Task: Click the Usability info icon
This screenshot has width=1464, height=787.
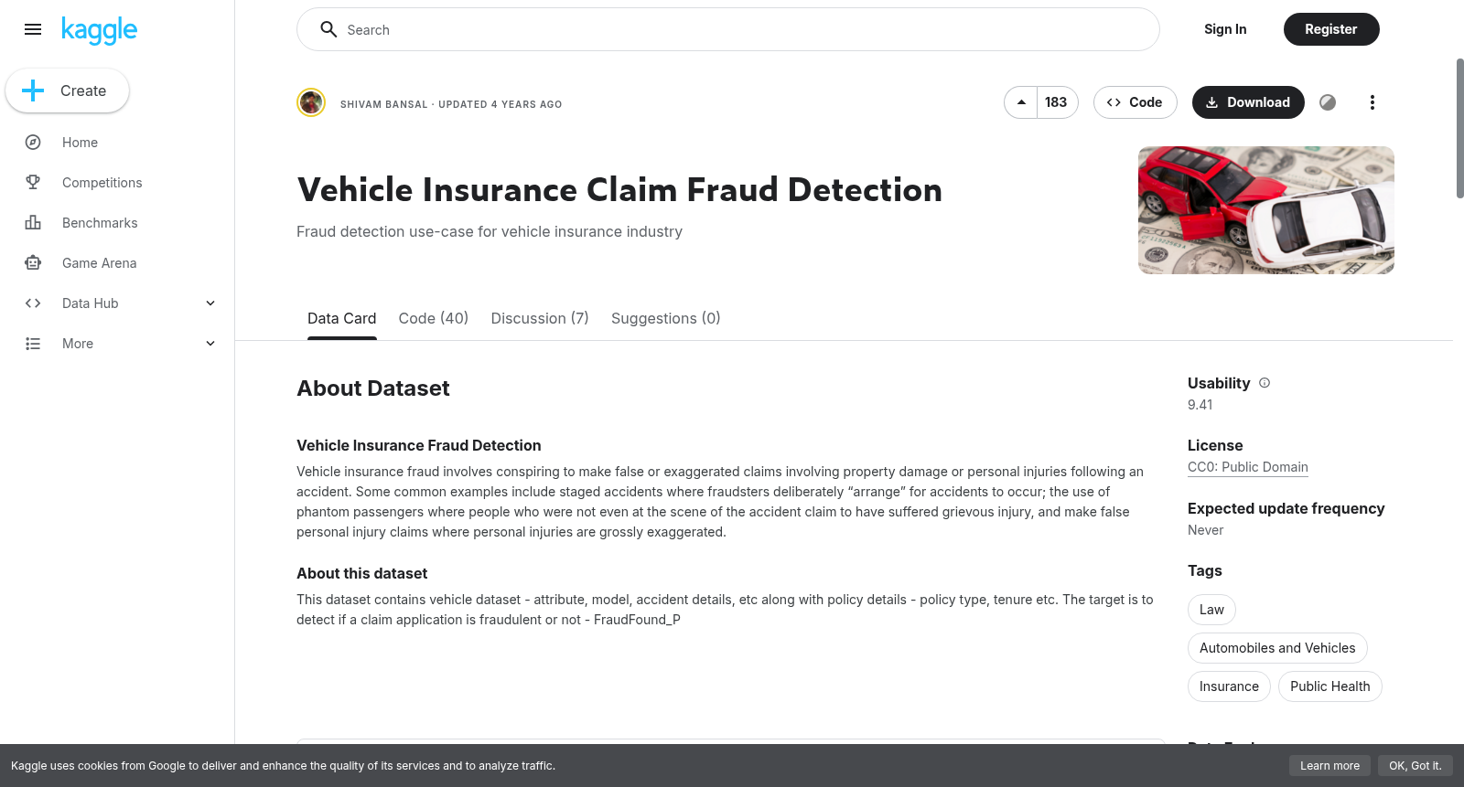Action: 1265,383
